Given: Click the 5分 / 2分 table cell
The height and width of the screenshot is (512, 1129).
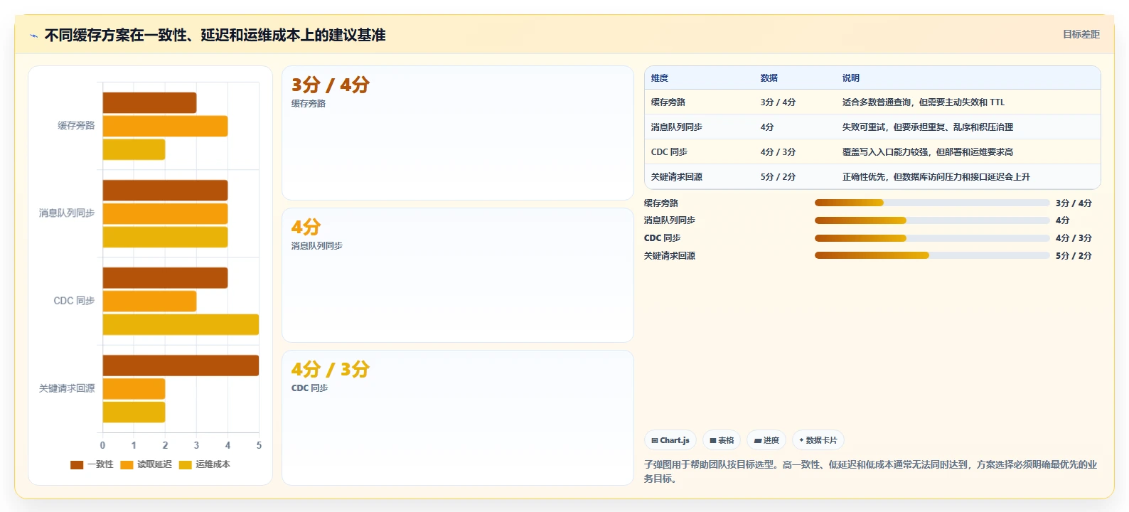Looking at the screenshot, I should pos(778,177).
